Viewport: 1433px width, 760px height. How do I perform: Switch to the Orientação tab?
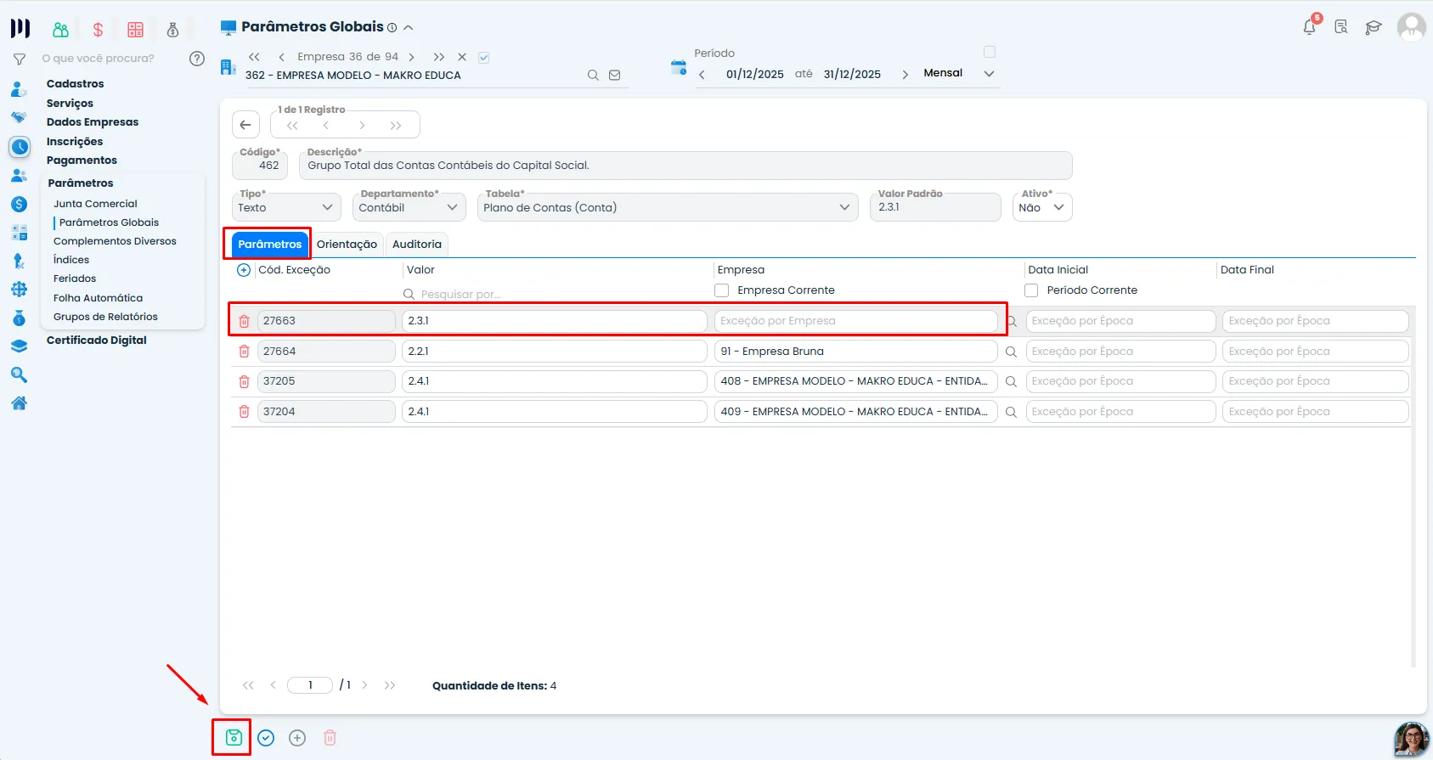(347, 245)
